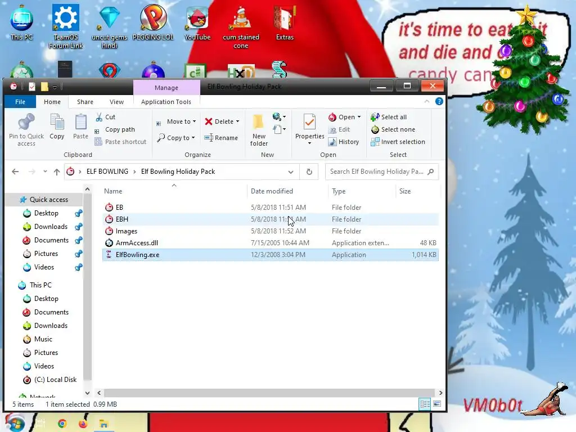Sort by Size column header
This screenshot has height=432, width=576.
(x=418, y=191)
